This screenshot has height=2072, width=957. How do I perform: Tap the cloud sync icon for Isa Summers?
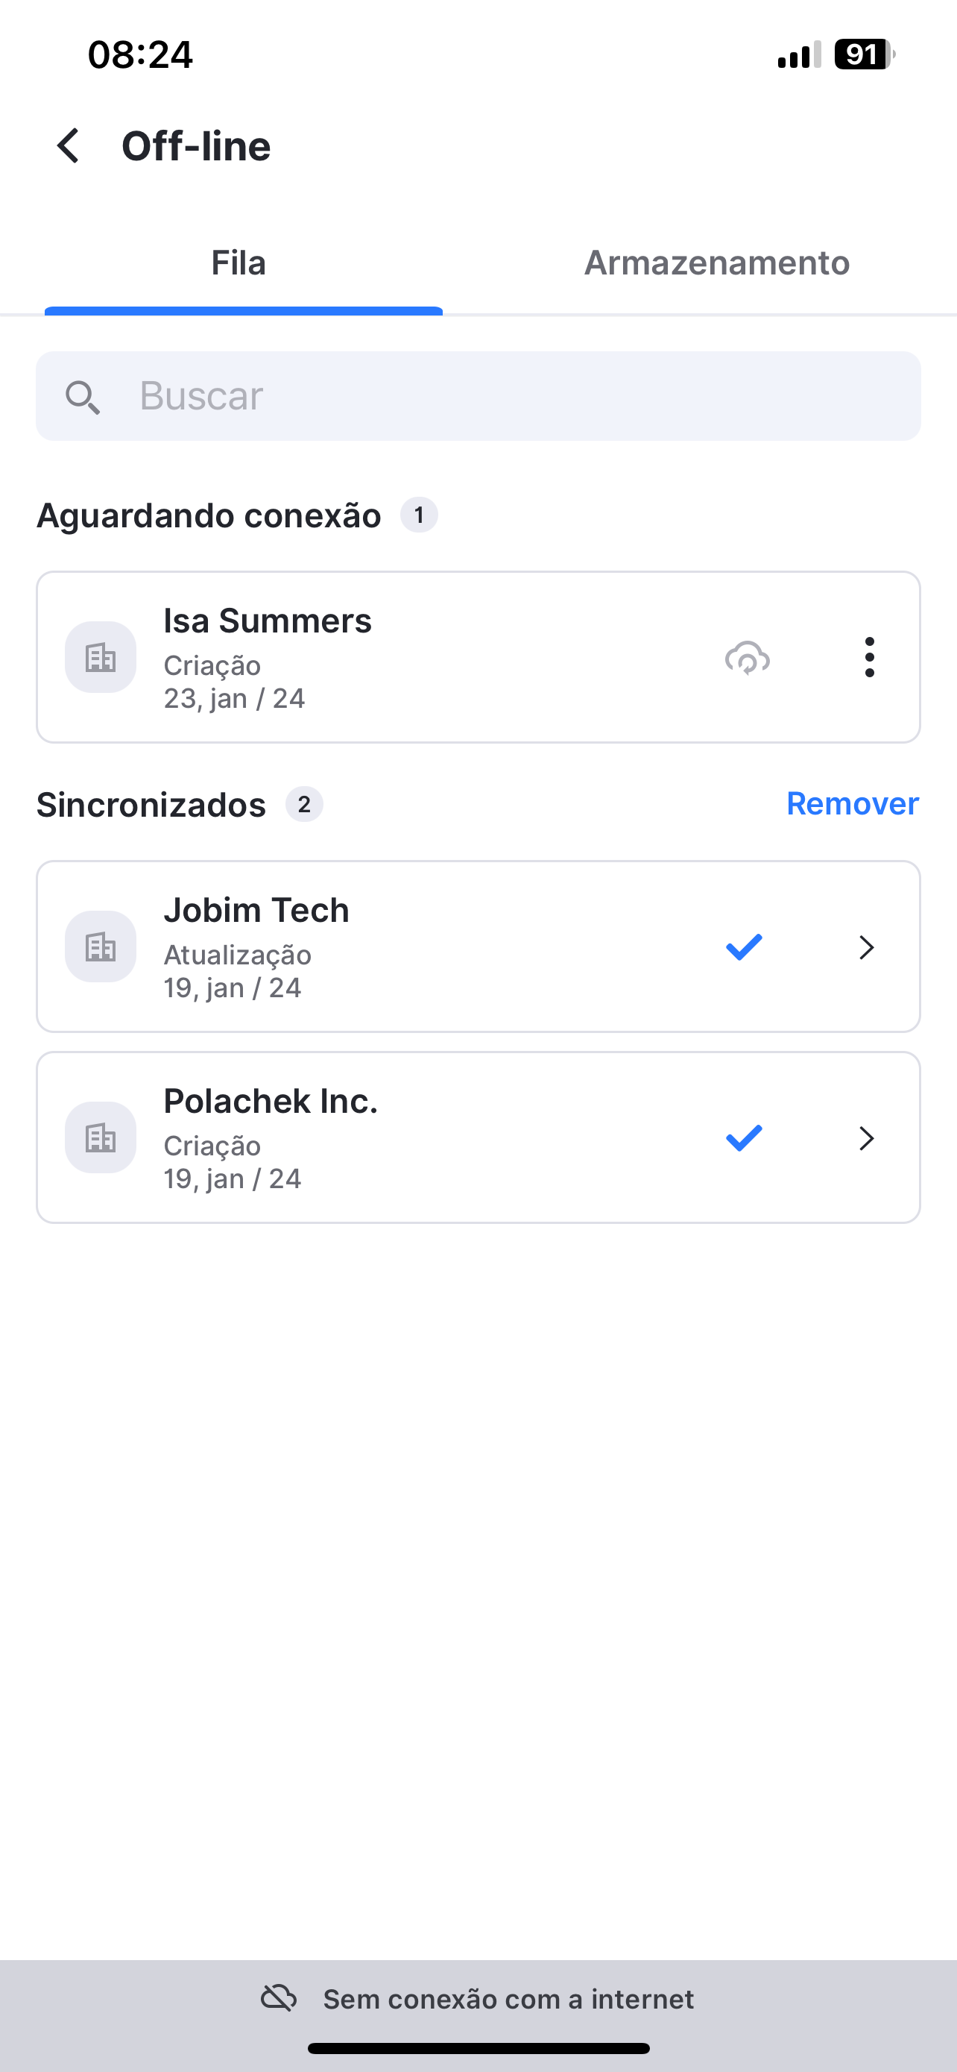point(748,657)
